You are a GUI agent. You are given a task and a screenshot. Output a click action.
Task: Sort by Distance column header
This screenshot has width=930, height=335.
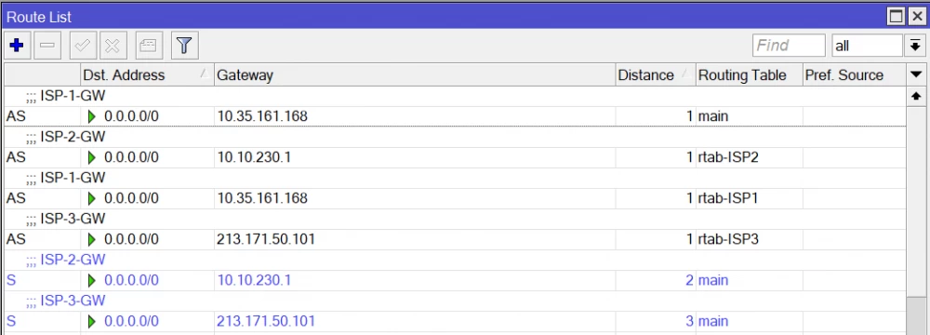tap(656, 74)
